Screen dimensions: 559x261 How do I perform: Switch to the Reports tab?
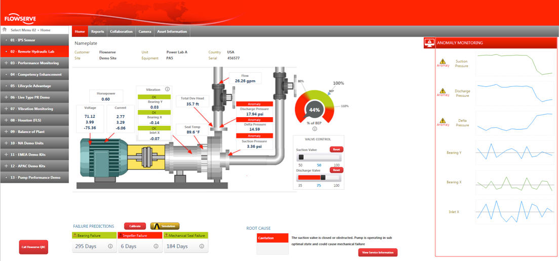(x=97, y=31)
